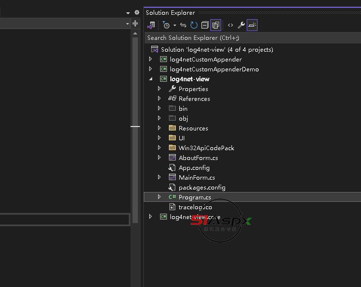Expand log4netCustomAppender project
The image size is (361, 287).
click(151, 59)
